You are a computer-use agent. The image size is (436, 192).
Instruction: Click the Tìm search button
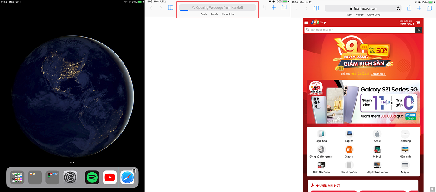(x=418, y=29)
